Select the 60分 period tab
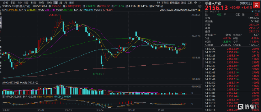The height and width of the screenshot is (112, 261). point(49,2)
